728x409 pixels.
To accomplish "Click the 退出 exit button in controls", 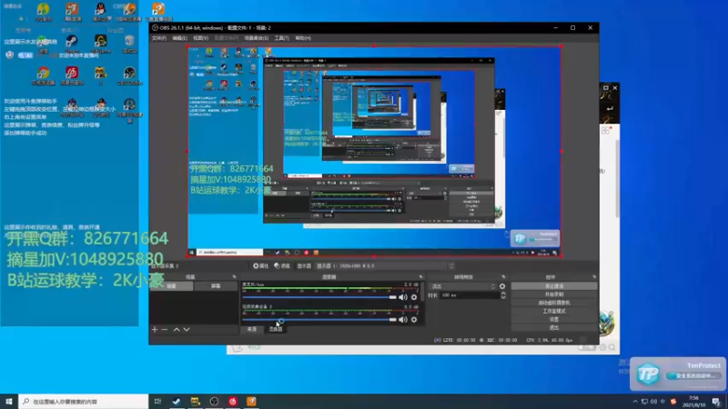I will 554,328.
